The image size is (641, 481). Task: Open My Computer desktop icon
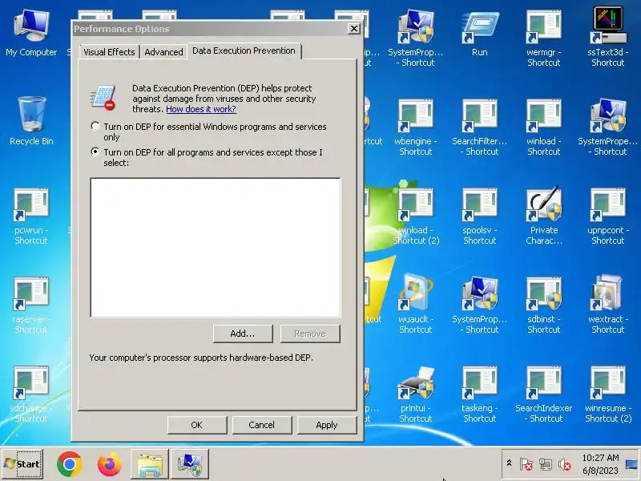pyautogui.click(x=31, y=33)
